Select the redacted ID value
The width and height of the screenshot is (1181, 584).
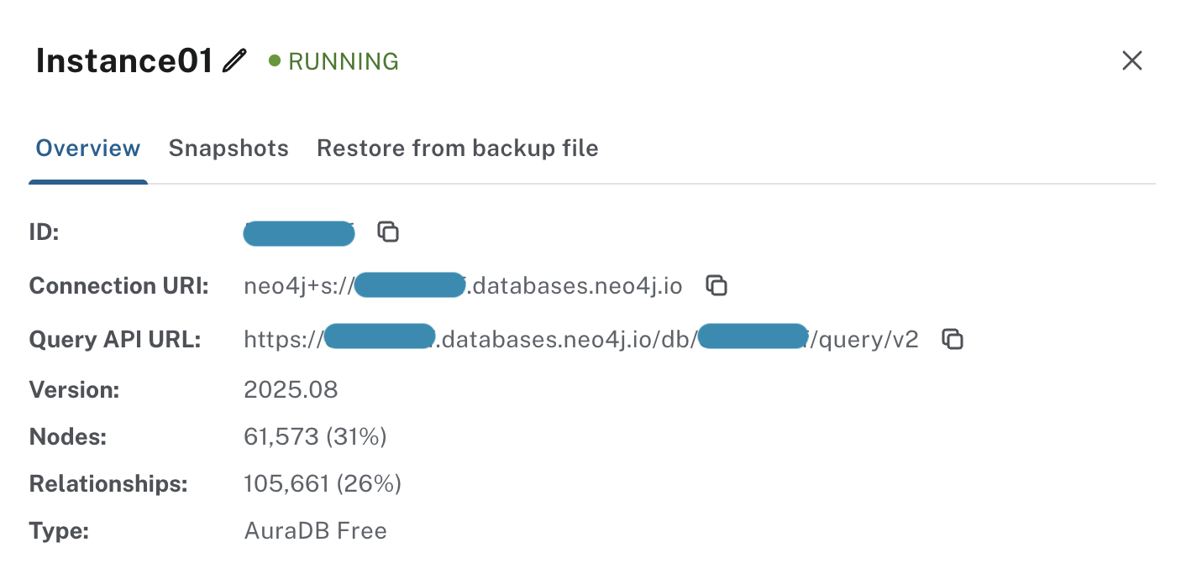(298, 233)
